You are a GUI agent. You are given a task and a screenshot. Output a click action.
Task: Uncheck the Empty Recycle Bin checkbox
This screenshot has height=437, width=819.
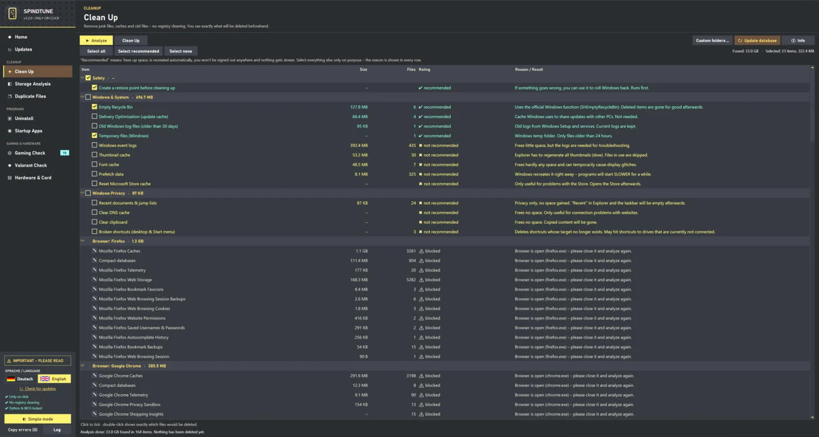click(94, 107)
